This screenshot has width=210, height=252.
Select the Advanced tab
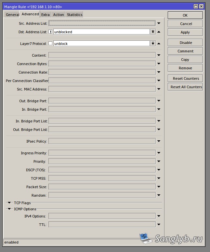coord(30,14)
